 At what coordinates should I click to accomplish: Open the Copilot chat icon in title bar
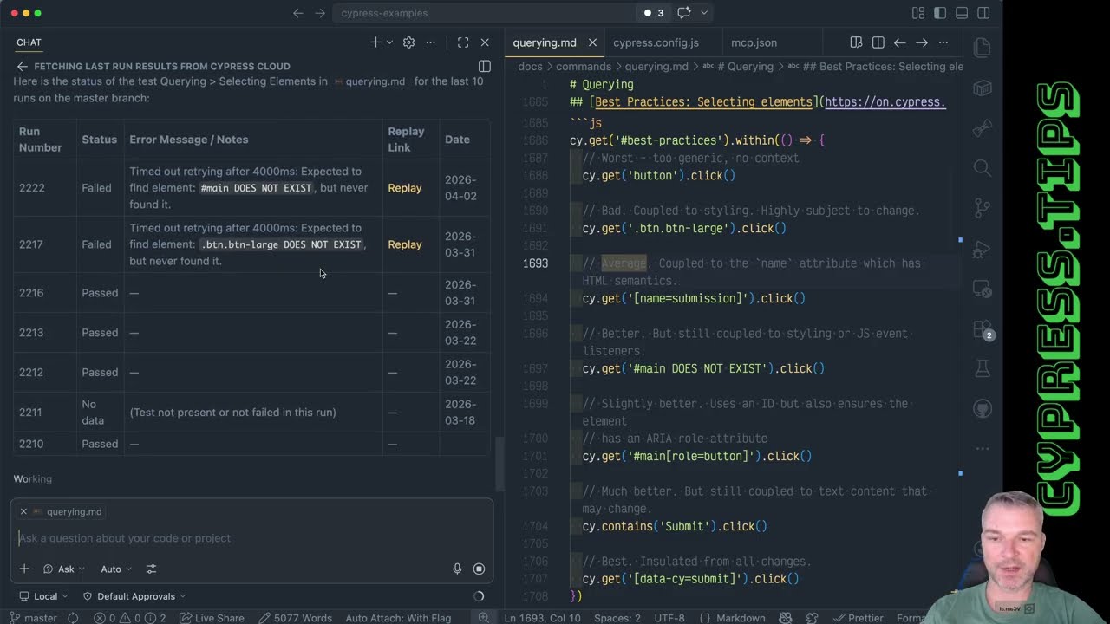(684, 13)
